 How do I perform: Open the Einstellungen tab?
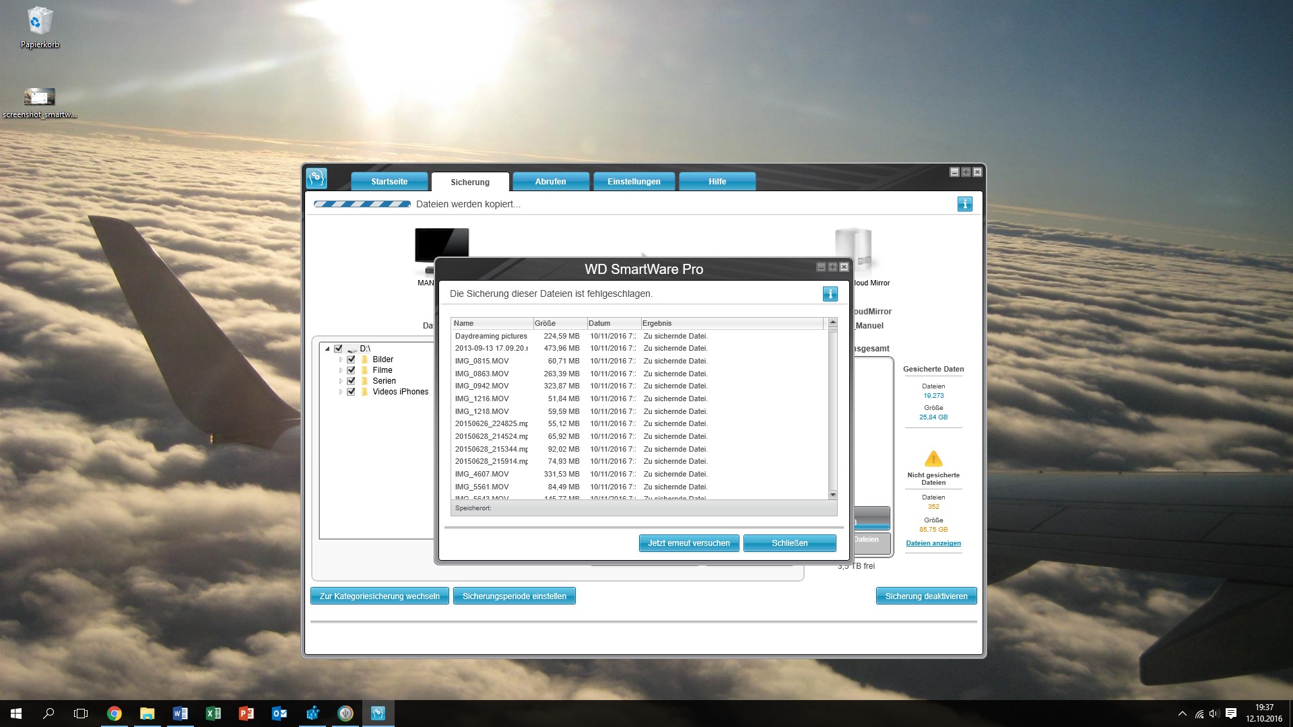[634, 182]
